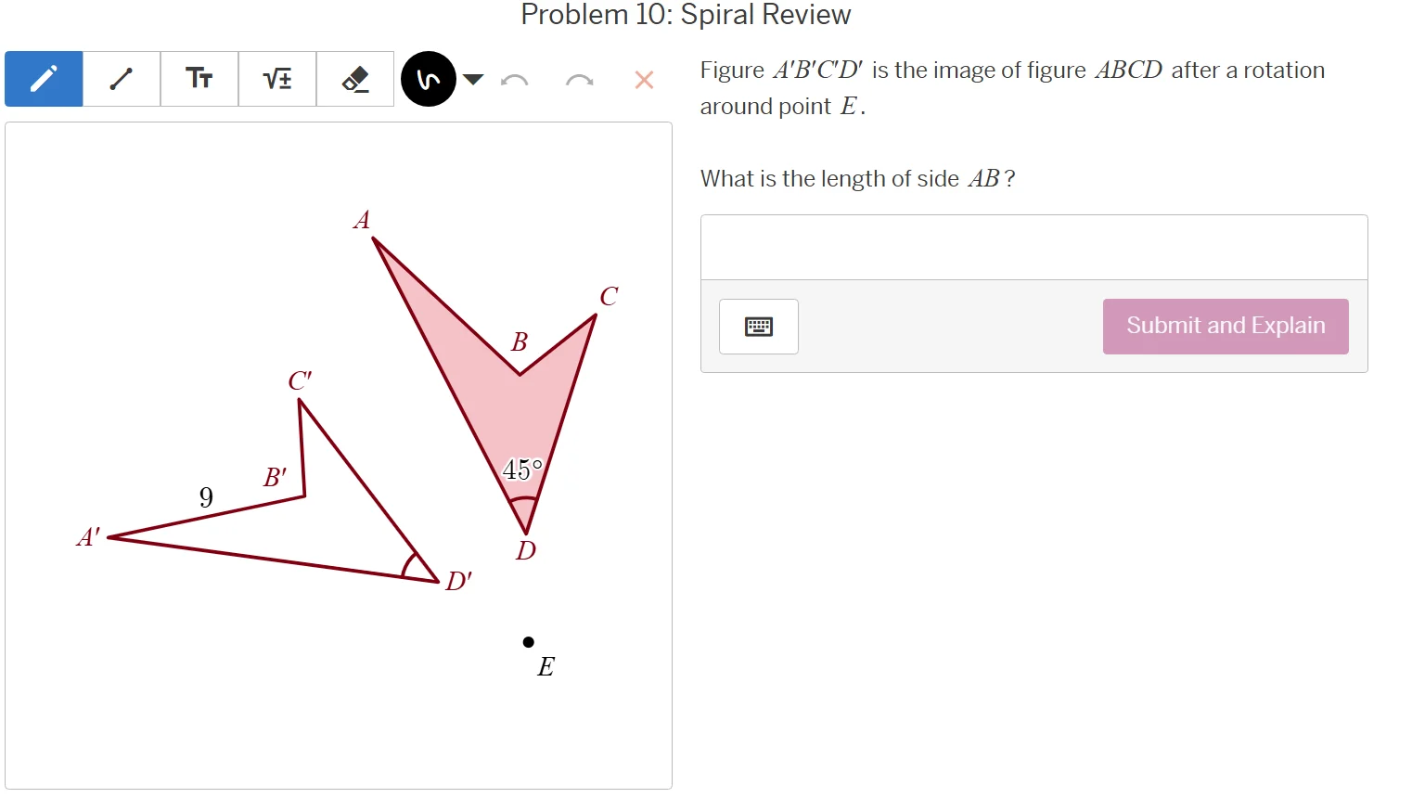
Task: Click the Problem 10: Spiral Review heading
Action: click(686, 15)
